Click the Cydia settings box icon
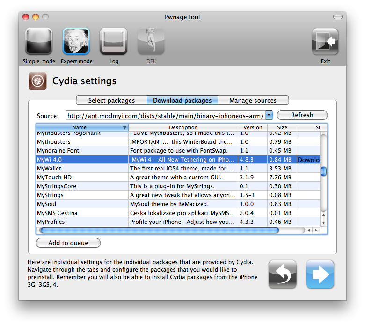This screenshot has height=326, width=365. pyautogui.click(x=37, y=81)
